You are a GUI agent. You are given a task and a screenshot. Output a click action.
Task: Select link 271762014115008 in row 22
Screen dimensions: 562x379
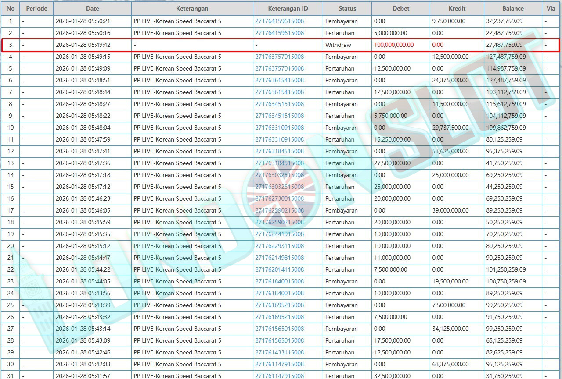tap(279, 269)
